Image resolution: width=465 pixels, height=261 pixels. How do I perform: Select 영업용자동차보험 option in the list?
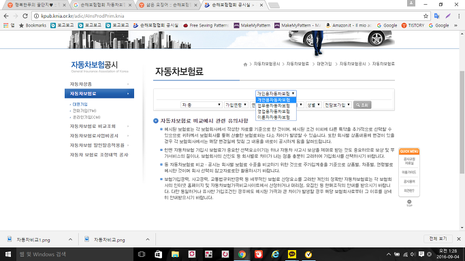276,111
